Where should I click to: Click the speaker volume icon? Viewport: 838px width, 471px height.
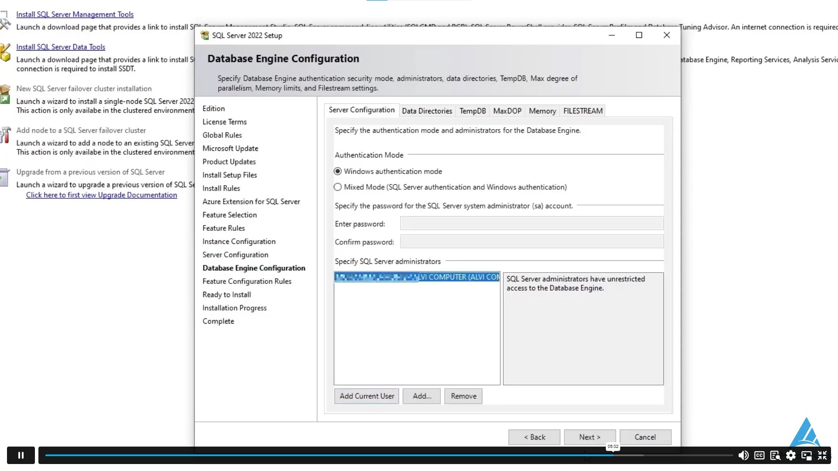[743, 455]
